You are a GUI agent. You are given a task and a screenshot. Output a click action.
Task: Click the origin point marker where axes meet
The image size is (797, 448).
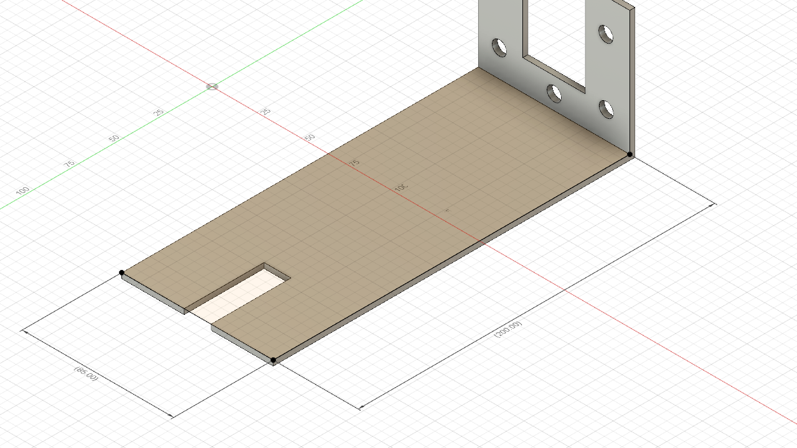212,86
